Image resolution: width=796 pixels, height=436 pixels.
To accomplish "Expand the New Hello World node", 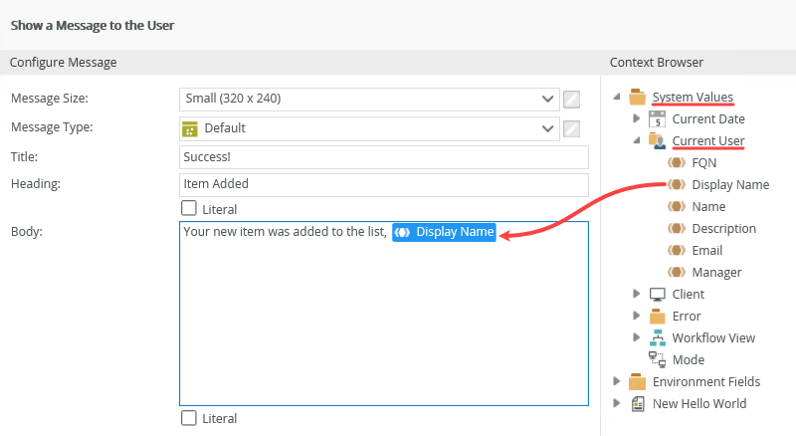I will (617, 402).
